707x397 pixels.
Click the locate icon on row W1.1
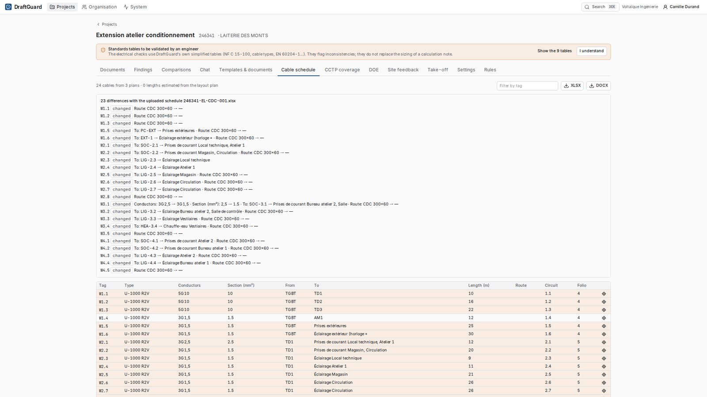click(x=604, y=294)
